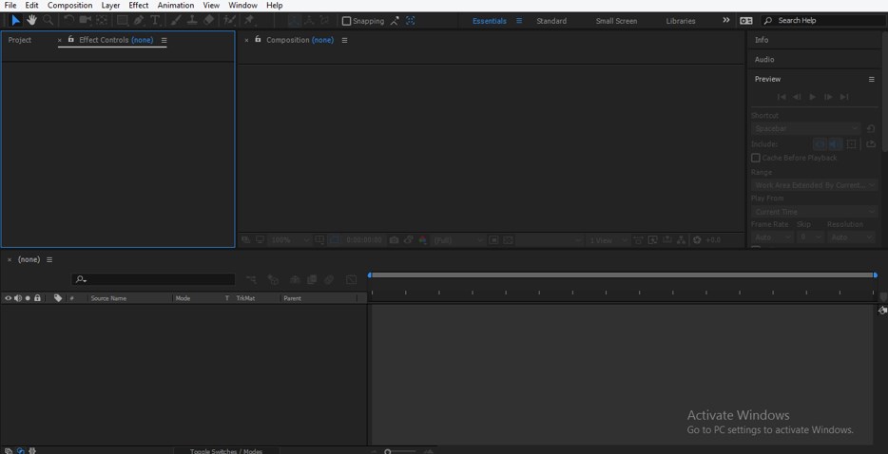Select the Puppet Pin tool

249,20
